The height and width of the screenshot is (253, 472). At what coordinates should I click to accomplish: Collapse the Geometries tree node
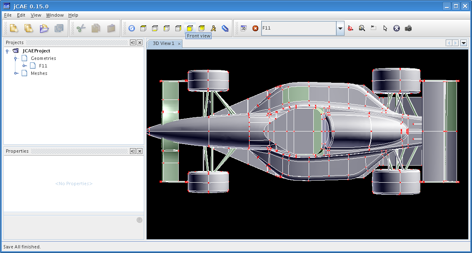click(16, 58)
